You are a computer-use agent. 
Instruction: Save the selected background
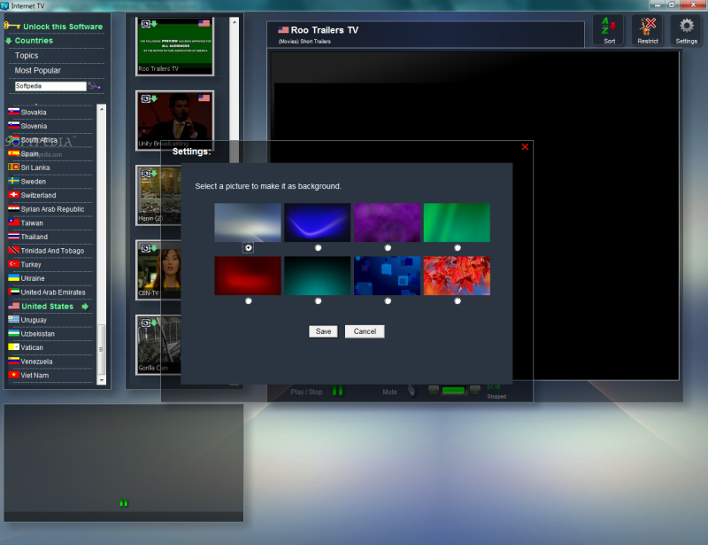point(323,331)
